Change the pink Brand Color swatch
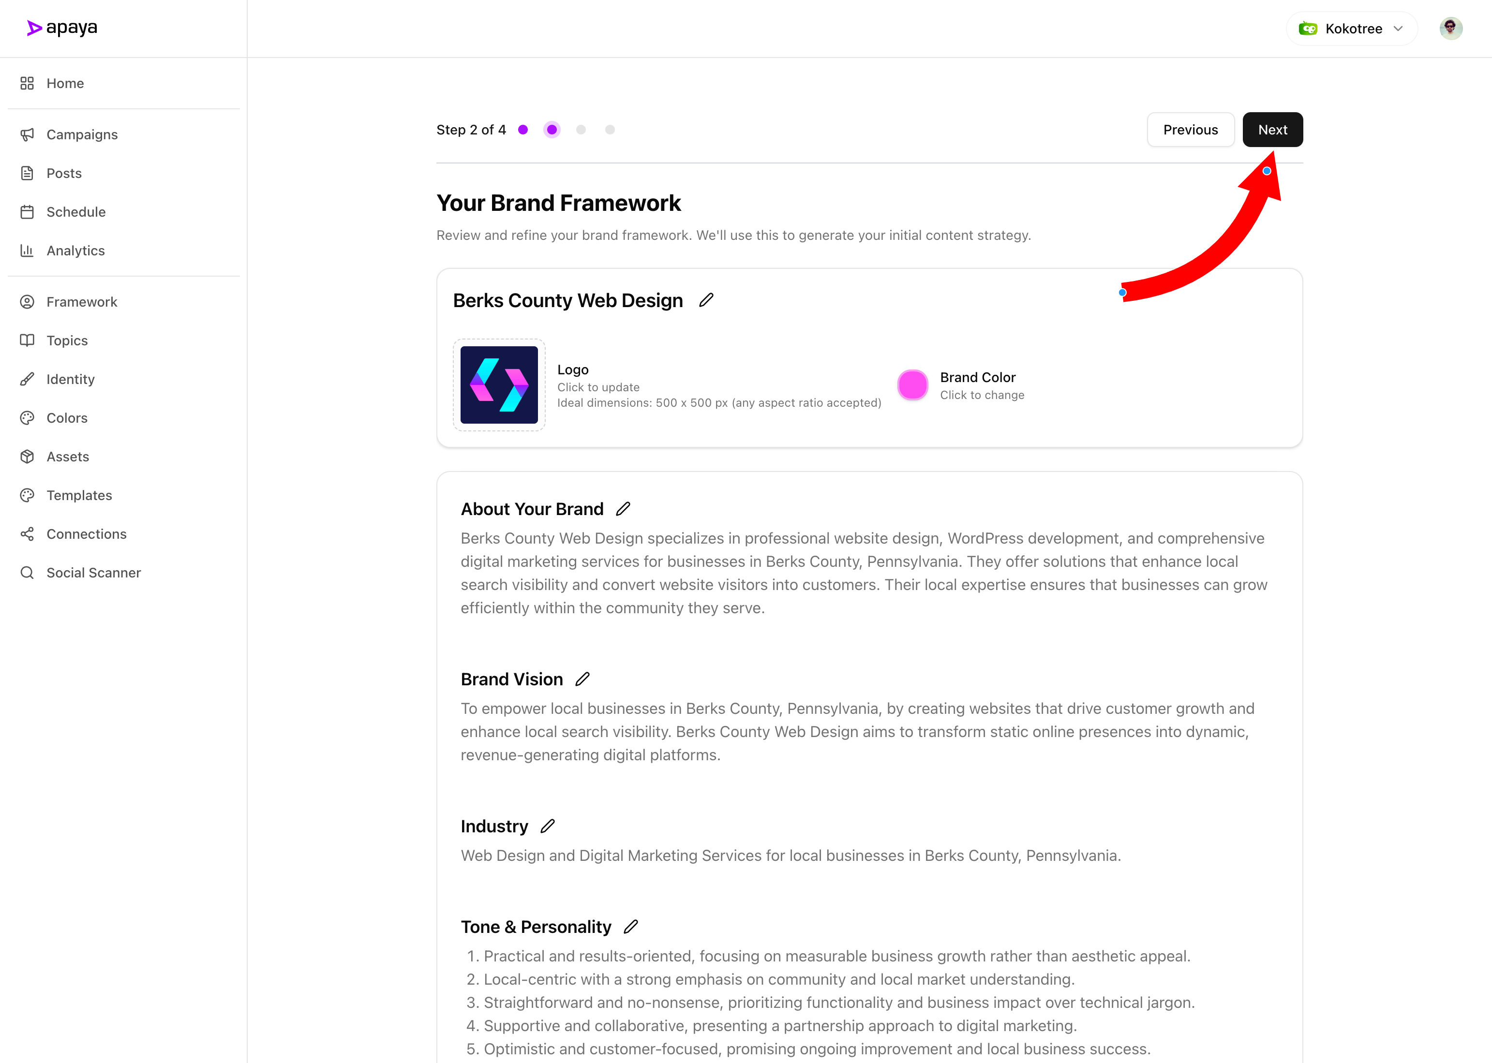The height and width of the screenshot is (1063, 1492). pyautogui.click(x=912, y=385)
